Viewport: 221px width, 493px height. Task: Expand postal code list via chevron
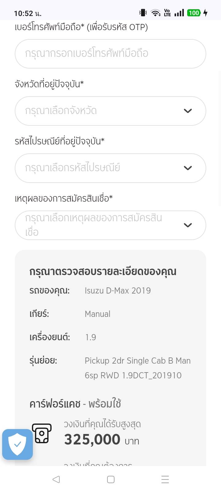pyautogui.click(x=188, y=168)
